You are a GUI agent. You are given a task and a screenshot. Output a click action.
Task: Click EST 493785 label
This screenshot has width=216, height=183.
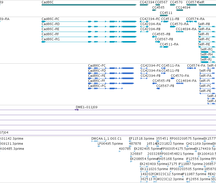pos(125,149)
